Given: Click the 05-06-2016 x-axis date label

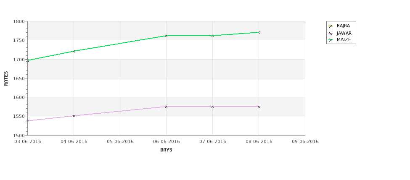Looking at the screenshot, I should click(x=120, y=142).
